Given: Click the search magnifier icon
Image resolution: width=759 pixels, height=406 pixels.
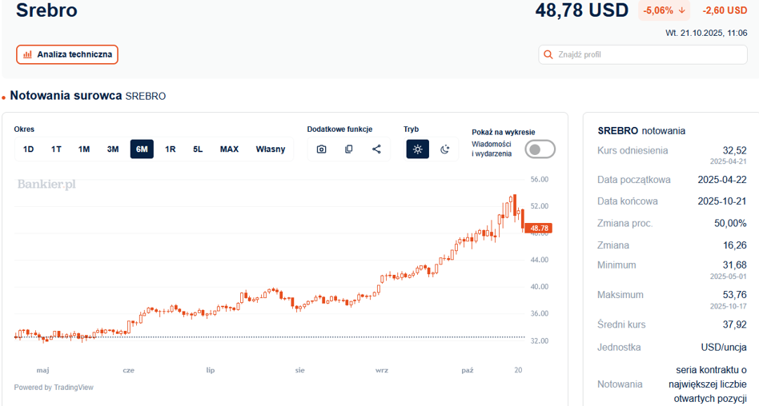Looking at the screenshot, I should pyautogui.click(x=548, y=55).
